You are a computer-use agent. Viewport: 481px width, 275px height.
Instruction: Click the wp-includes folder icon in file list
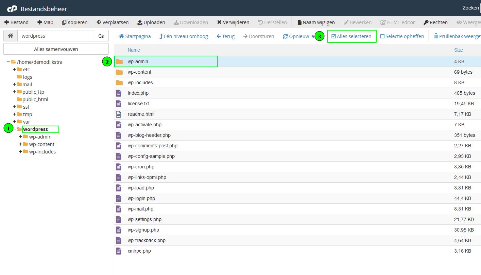119,82
